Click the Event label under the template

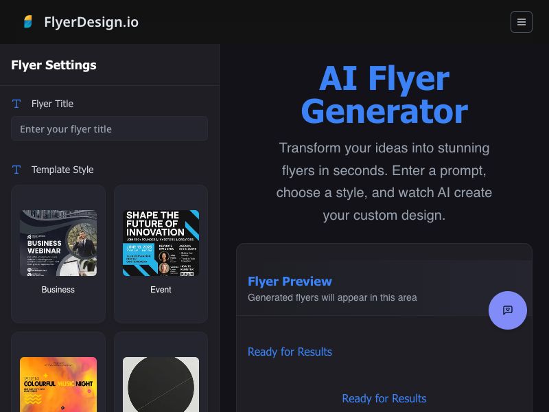(x=161, y=290)
